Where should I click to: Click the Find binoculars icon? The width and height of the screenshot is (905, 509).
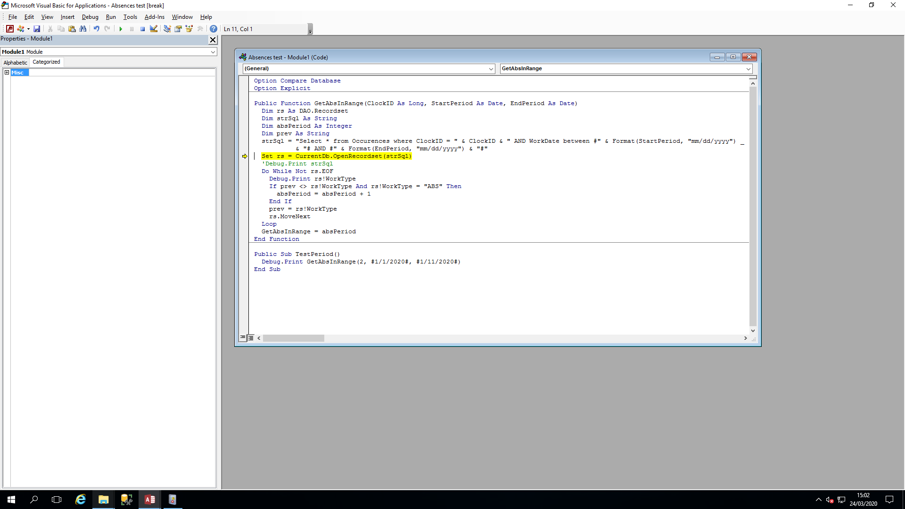pyautogui.click(x=83, y=29)
